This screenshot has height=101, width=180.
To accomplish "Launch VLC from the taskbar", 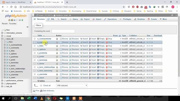I will (x=42, y=98).
